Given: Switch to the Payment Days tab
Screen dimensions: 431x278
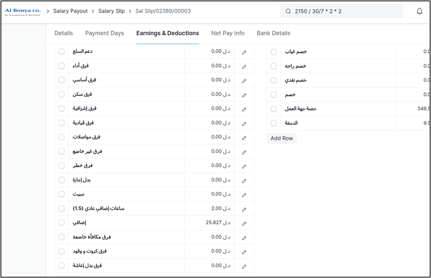Looking at the screenshot, I should pyautogui.click(x=104, y=33).
